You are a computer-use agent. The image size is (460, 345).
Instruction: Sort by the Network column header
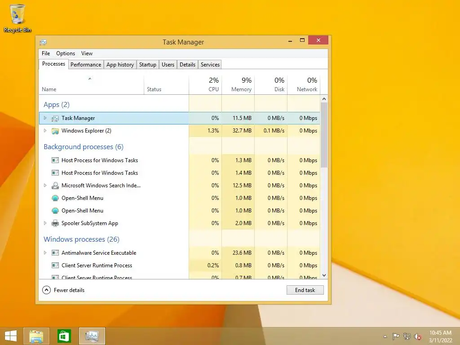(x=304, y=85)
